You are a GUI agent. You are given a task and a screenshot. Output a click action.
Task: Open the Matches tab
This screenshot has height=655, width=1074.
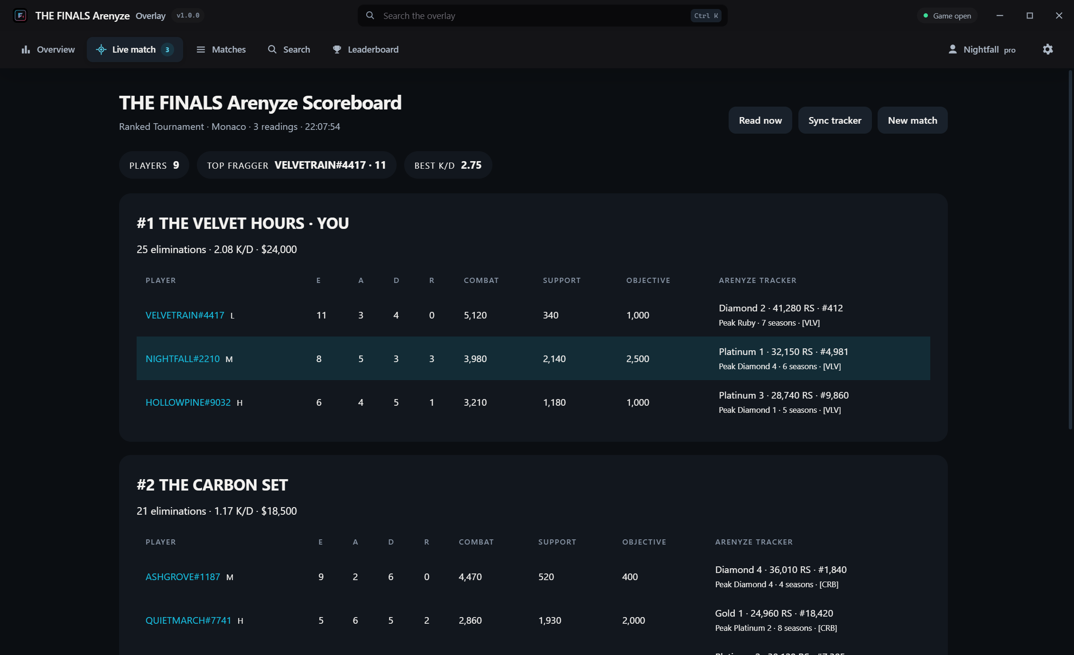[x=221, y=49]
